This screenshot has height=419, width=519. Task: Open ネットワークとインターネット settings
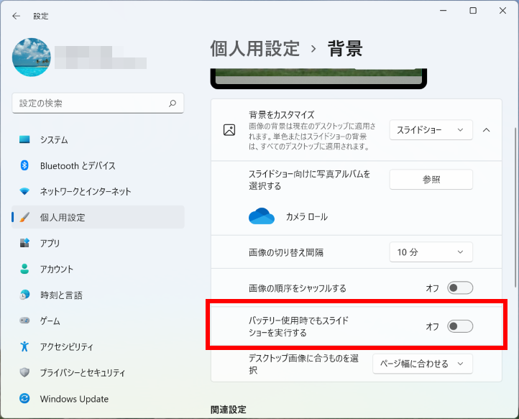tap(98, 191)
